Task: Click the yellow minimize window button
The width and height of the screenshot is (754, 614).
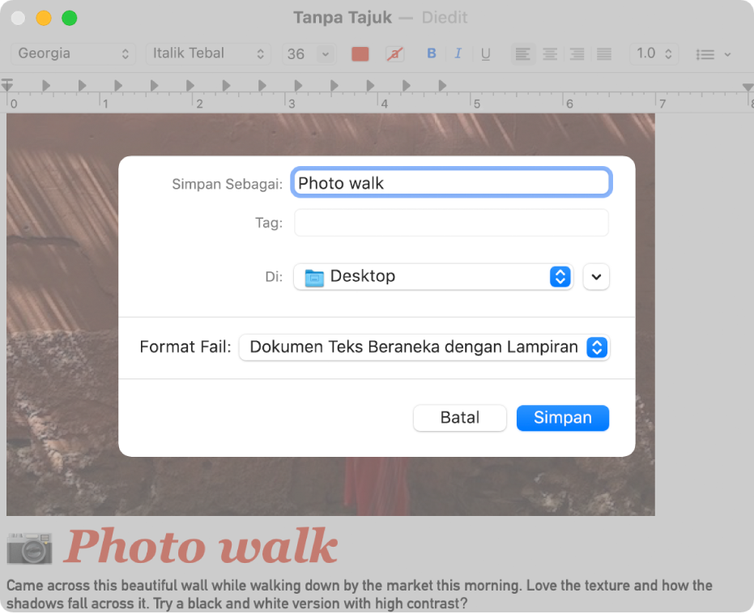Action: point(44,19)
